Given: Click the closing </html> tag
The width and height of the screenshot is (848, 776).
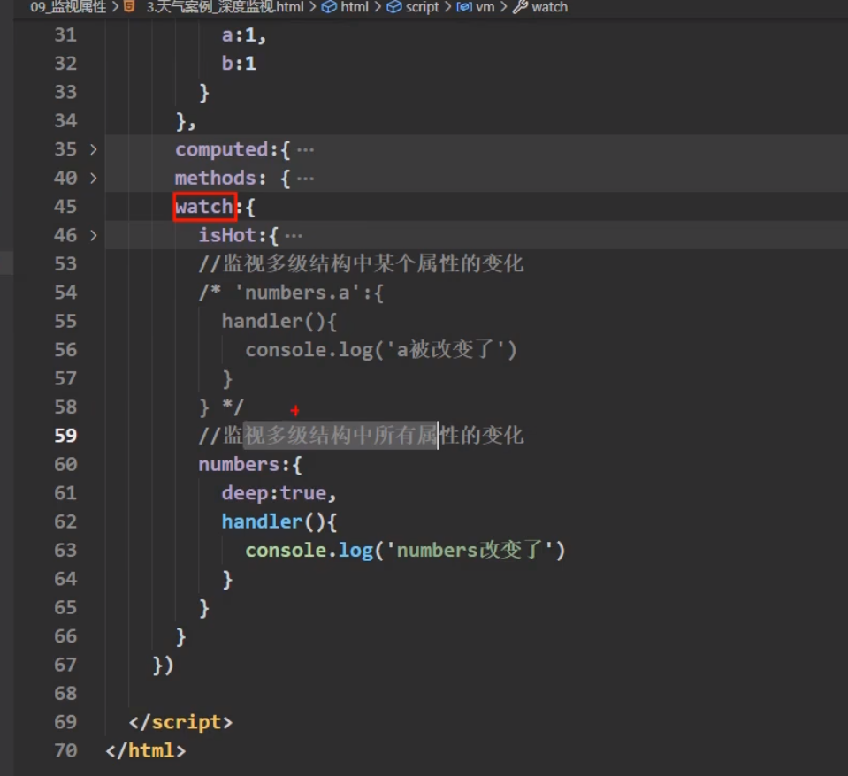Looking at the screenshot, I should coord(146,750).
